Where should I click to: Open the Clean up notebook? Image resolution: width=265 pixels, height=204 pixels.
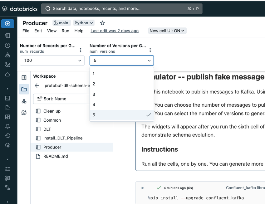tap(72, 111)
